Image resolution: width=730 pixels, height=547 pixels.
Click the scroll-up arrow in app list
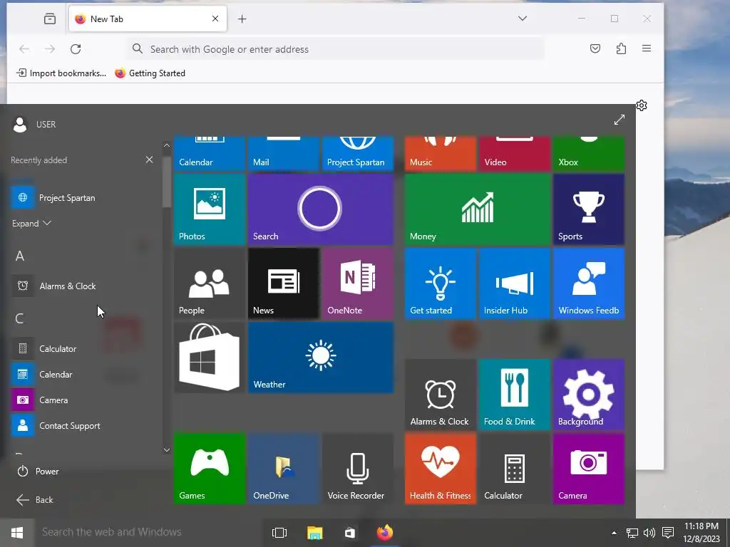[167, 145]
